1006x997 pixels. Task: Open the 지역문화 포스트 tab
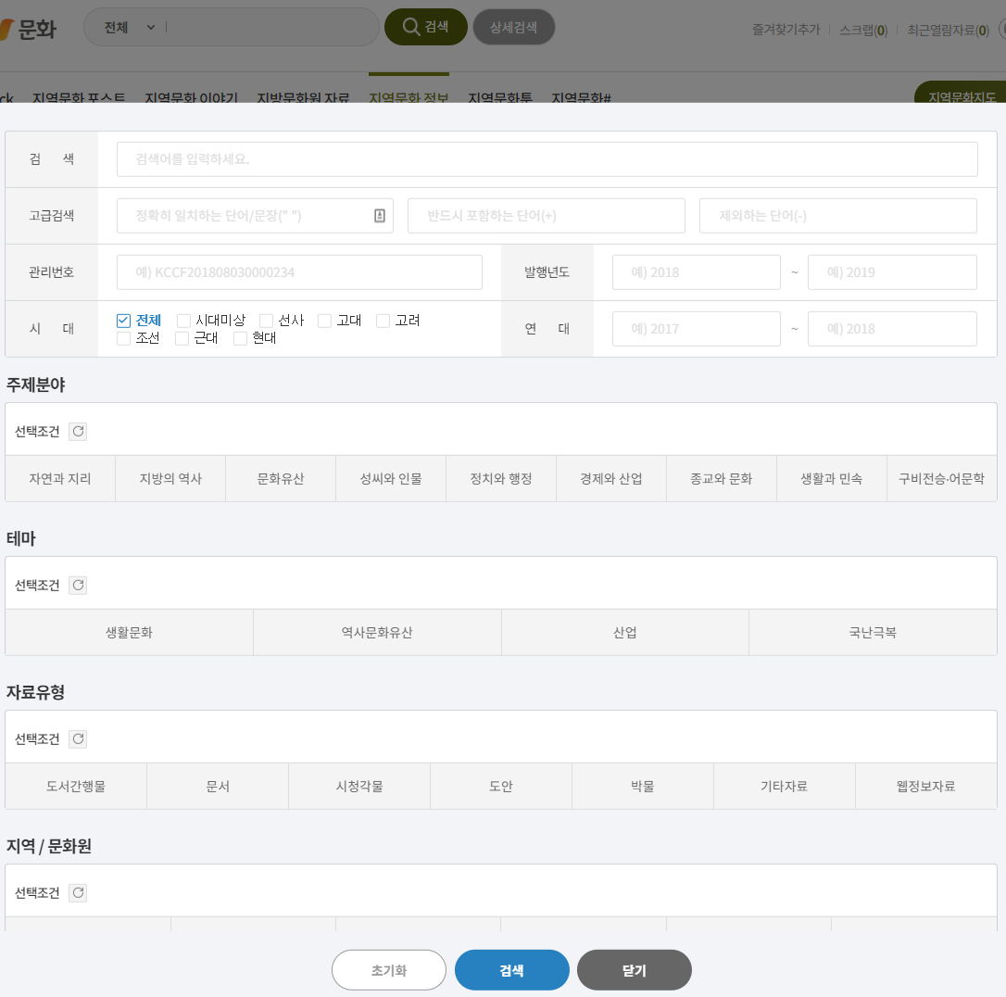coord(79,96)
